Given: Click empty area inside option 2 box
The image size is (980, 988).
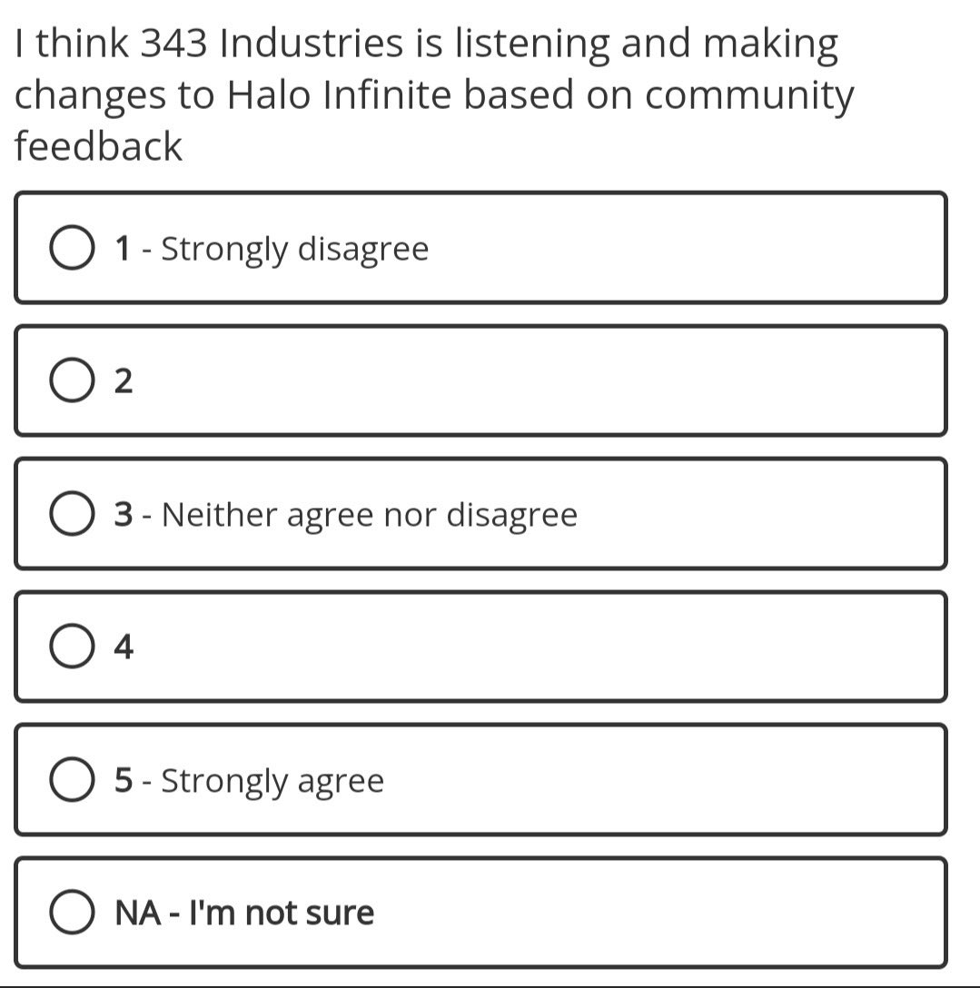Looking at the screenshot, I should click(x=545, y=382).
